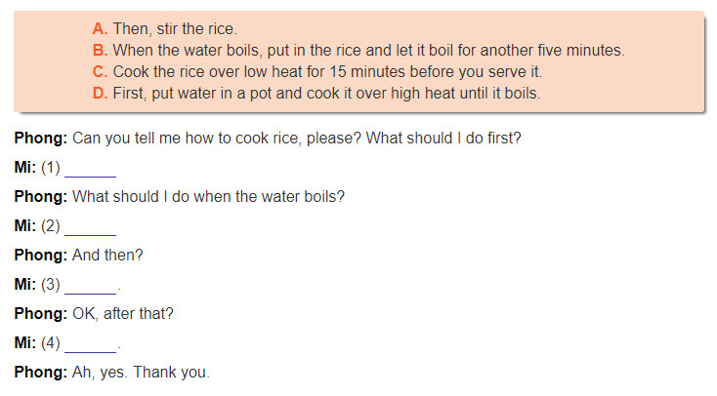Screen dimensions: 717x396
Task: Click blank number (3) after Mi
Action: [91, 286]
